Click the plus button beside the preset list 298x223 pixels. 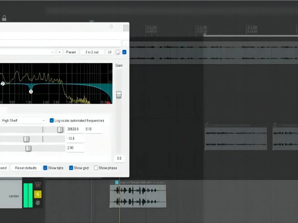tap(60, 52)
